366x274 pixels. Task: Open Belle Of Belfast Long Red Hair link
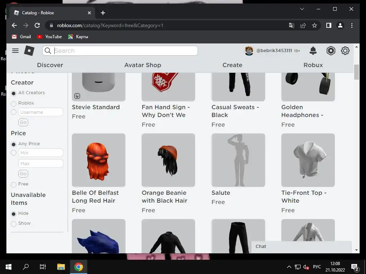95,197
